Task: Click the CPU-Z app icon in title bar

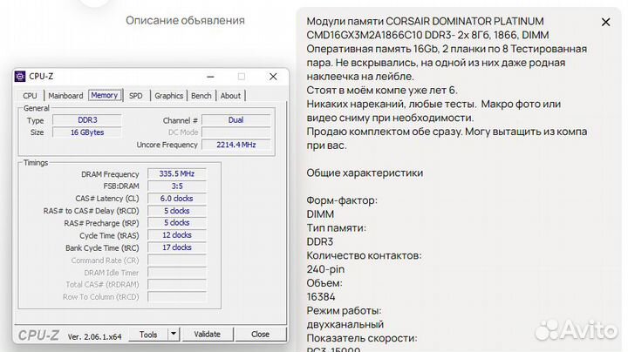Action: point(21,76)
